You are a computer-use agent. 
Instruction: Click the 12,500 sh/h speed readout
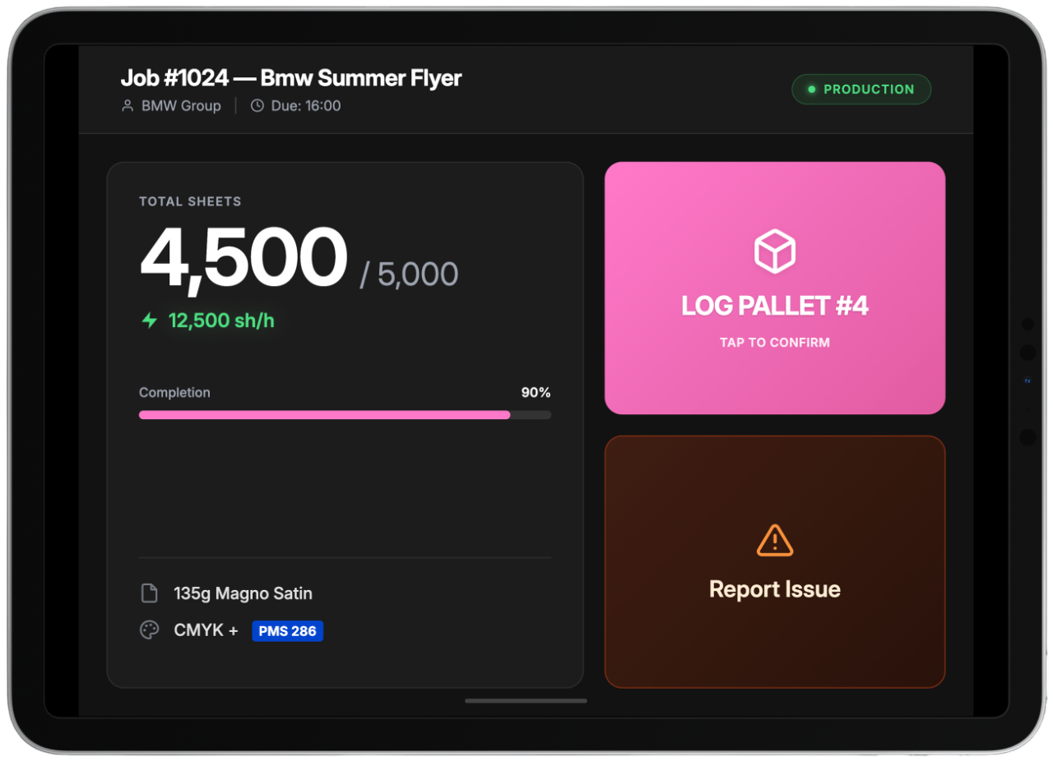[x=221, y=321]
